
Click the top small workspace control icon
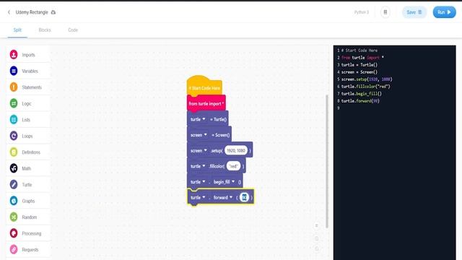click(x=316, y=226)
